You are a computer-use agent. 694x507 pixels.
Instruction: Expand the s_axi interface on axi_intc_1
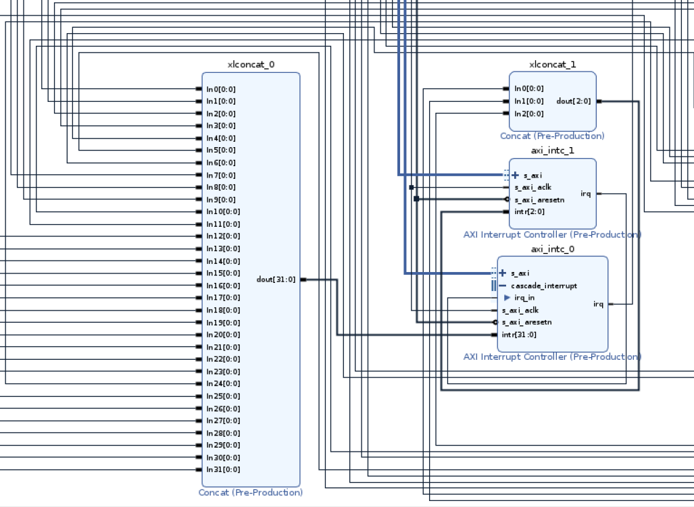pos(515,176)
